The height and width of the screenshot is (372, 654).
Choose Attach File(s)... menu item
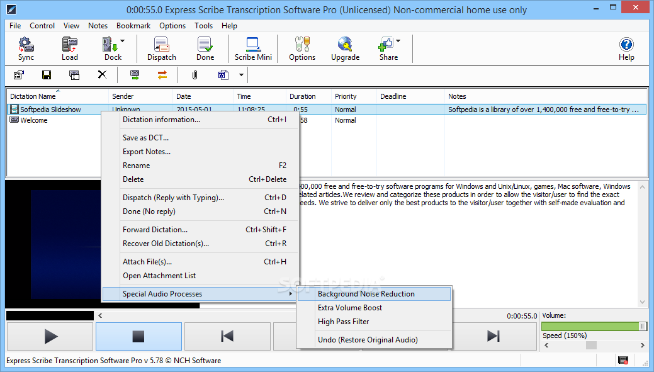201,261
